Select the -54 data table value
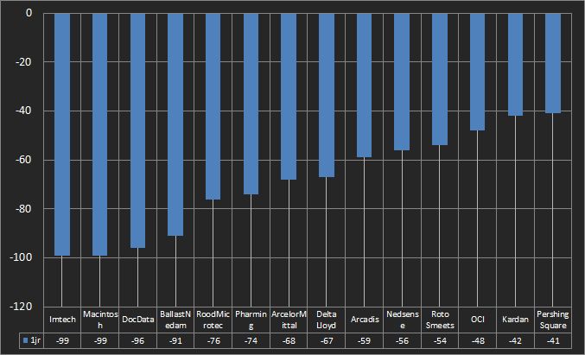 440,341
